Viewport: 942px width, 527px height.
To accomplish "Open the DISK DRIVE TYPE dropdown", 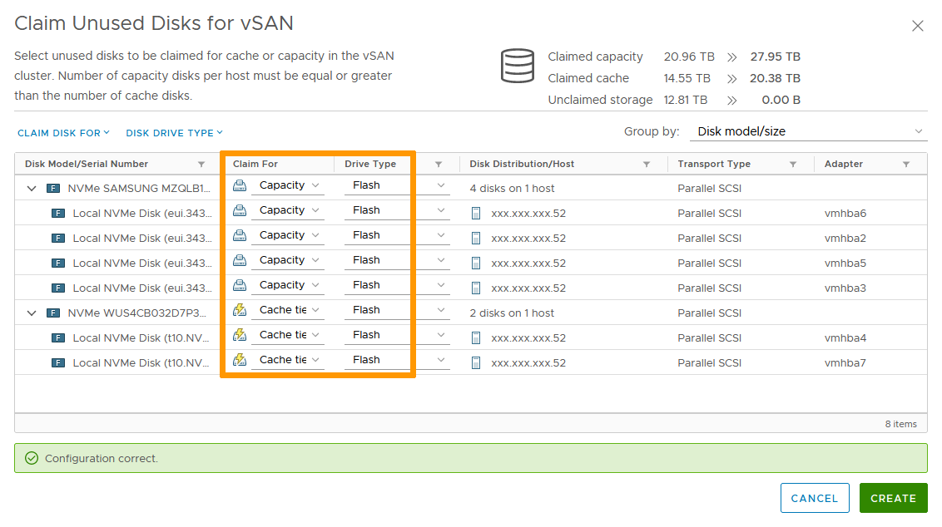I will click(x=174, y=133).
